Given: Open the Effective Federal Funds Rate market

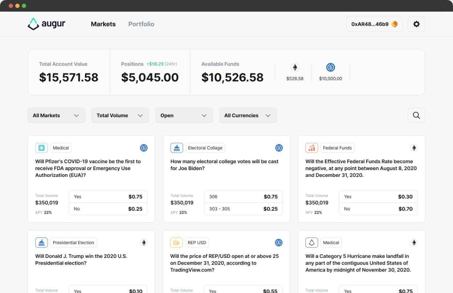Looking at the screenshot, I should 361,168.
